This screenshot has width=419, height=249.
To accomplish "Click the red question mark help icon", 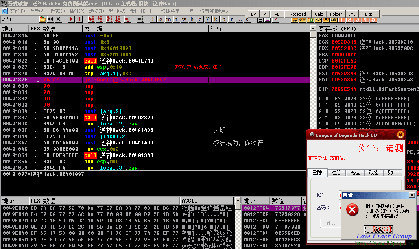I will pos(275,20).
